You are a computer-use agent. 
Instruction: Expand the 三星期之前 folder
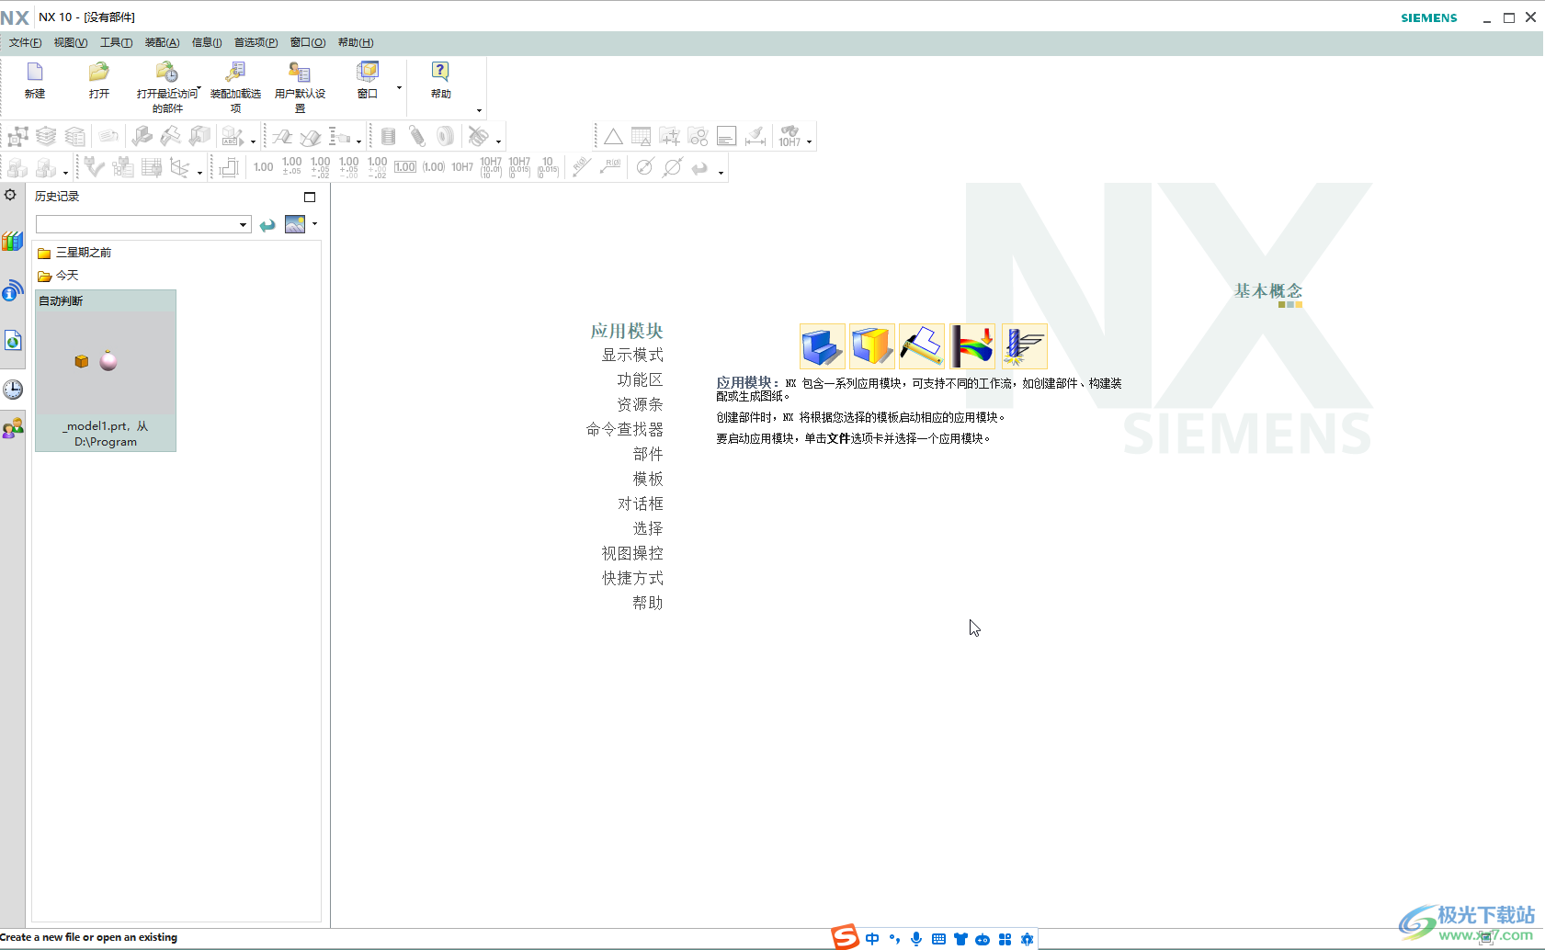tap(74, 253)
